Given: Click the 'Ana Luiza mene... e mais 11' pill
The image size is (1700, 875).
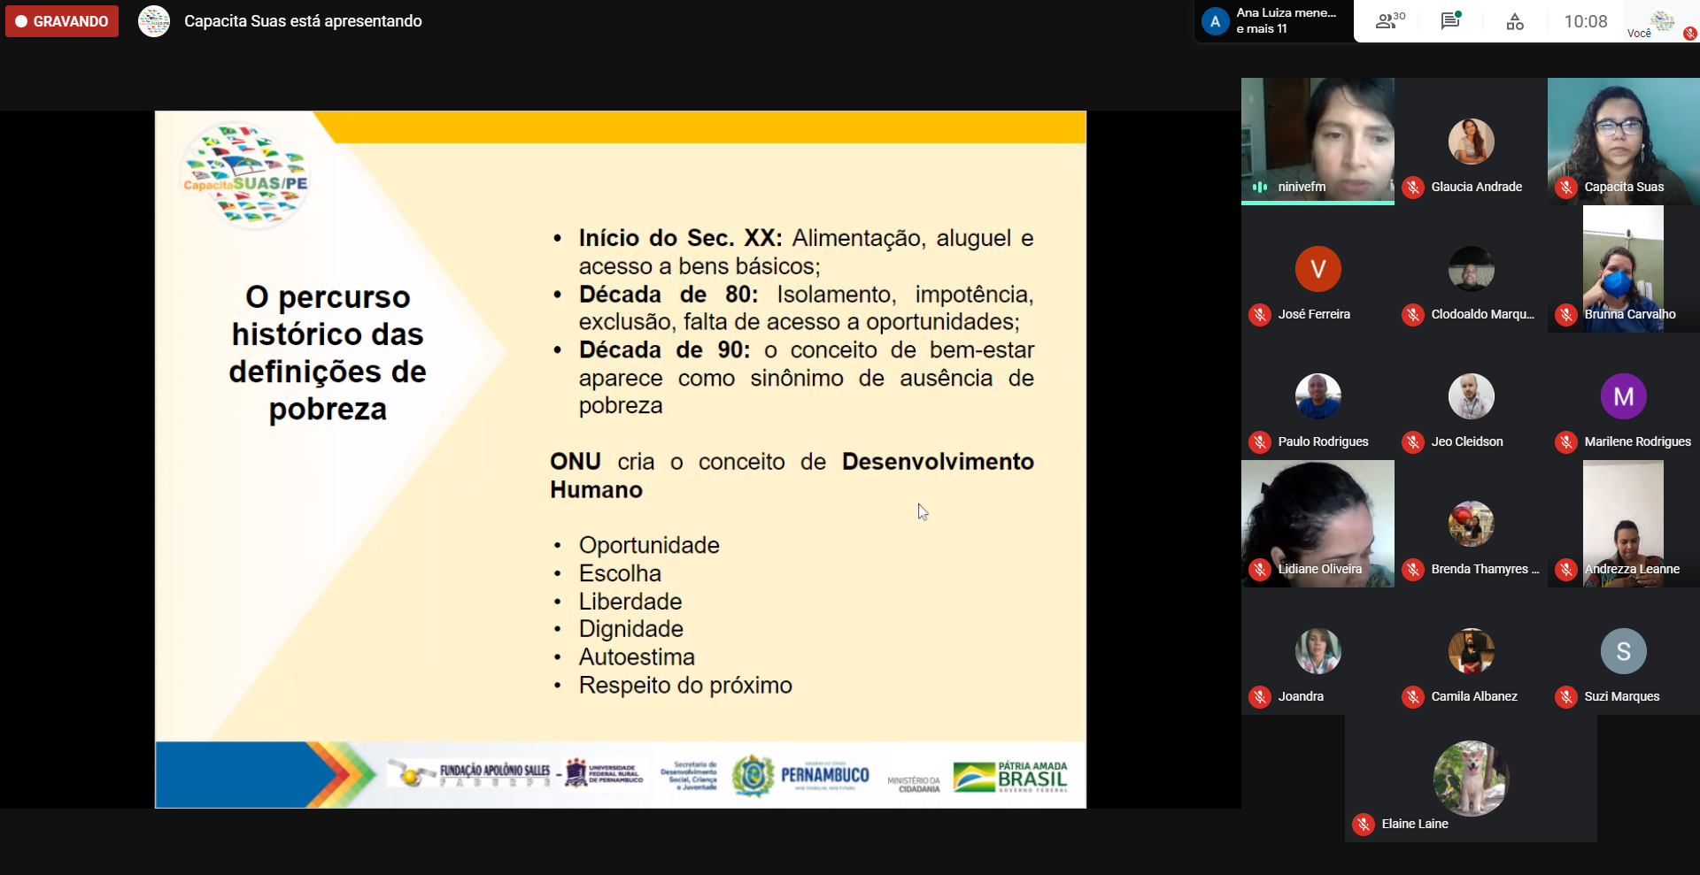Looking at the screenshot, I should coord(1273,21).
